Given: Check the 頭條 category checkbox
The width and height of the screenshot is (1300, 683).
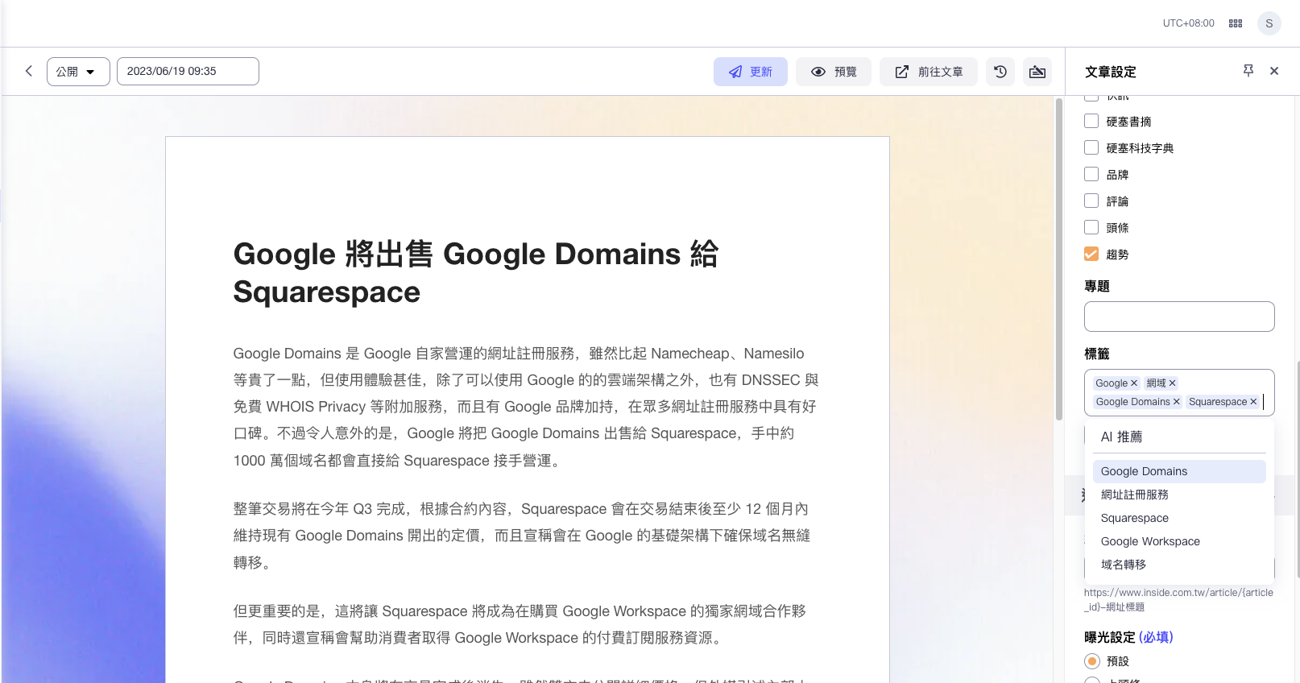Looking at the screenshot, I should [x=1091, y=227].
